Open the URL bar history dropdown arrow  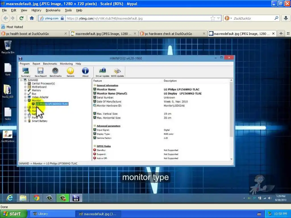point(219,18)
